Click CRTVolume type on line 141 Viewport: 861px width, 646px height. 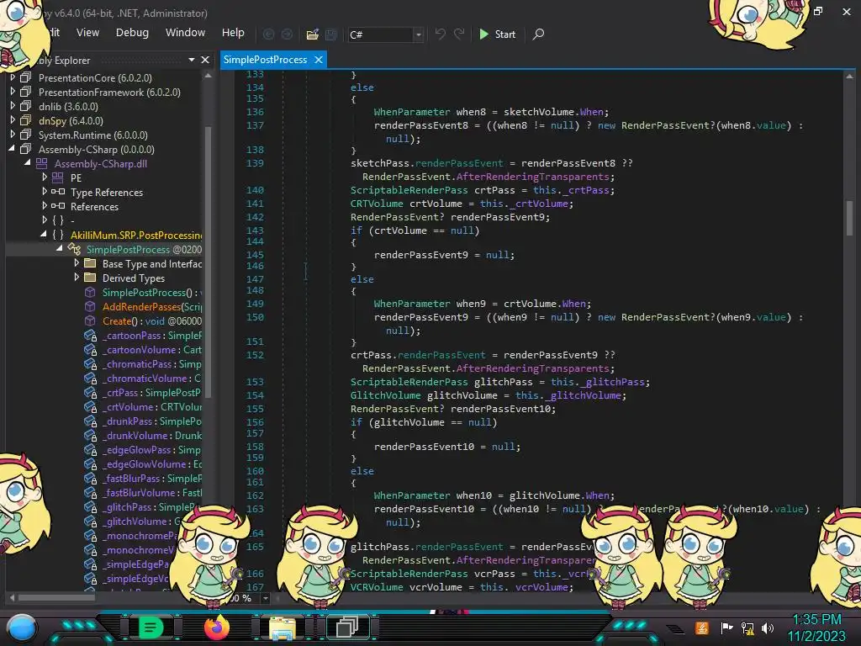click(x=377, y=204)
